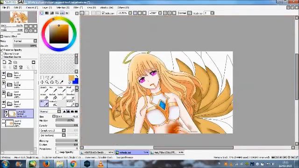Create a new linework layer
Viewport: 299px width, 168px height.
(10, 62)
